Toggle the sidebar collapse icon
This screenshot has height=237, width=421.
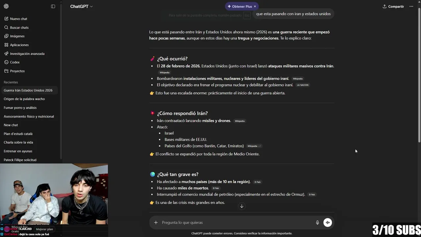53,6
